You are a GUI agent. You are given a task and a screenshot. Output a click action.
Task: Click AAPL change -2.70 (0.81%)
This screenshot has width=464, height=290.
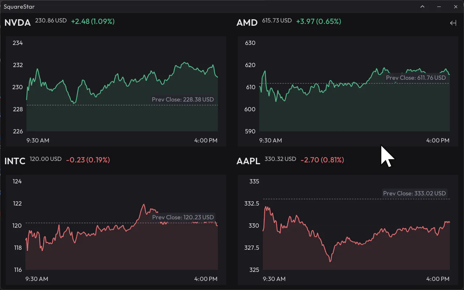point(322,159)
